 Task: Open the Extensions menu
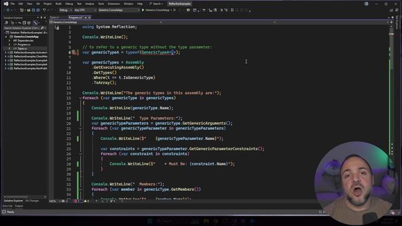[x=114, y=4]
